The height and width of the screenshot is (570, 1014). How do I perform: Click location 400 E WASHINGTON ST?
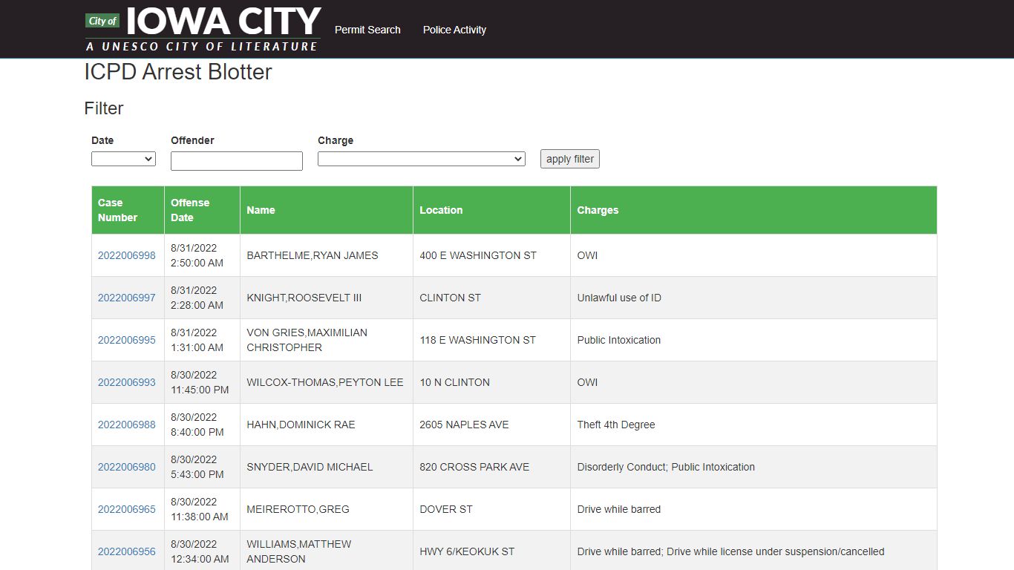pyautogui.click(x=478, y=255)
